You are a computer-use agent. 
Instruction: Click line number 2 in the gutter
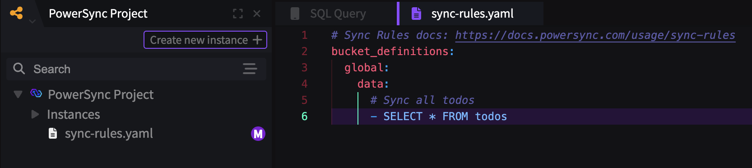305,51
